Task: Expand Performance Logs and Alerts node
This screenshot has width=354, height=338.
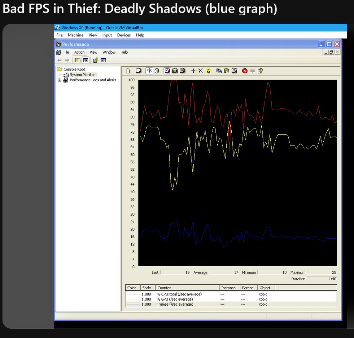Action: click(x=60, y=80)
